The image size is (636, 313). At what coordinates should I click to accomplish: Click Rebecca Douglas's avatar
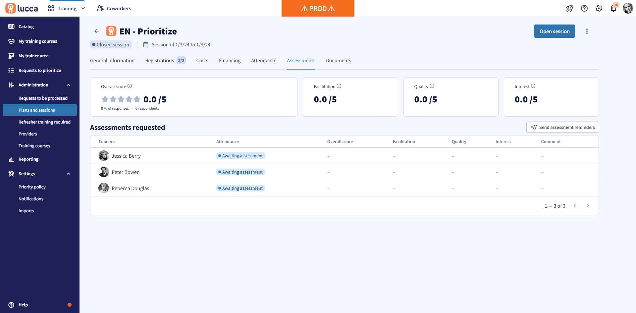click(x=104, y=188)
